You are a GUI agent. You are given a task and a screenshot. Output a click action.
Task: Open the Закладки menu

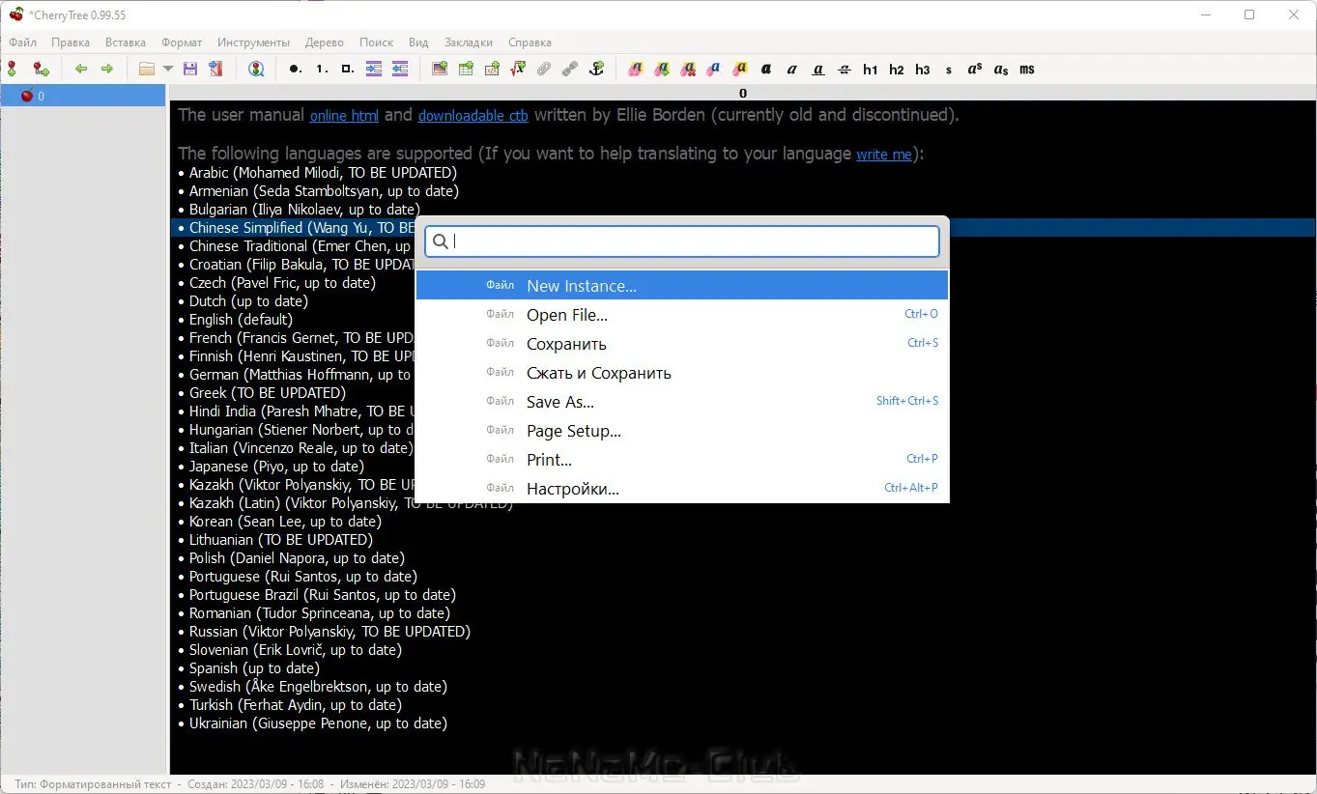[x=469, y=43]
